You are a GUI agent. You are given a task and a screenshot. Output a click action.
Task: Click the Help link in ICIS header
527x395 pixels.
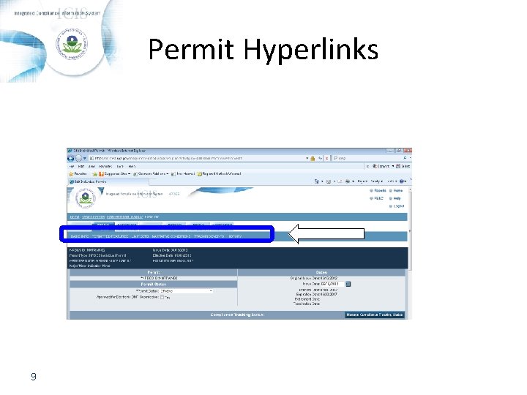pyautogui.click(x=397, y=198)
